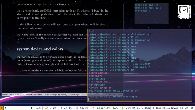
Task: Click screenshot.png in terminal listing
Action: [98, 82]
